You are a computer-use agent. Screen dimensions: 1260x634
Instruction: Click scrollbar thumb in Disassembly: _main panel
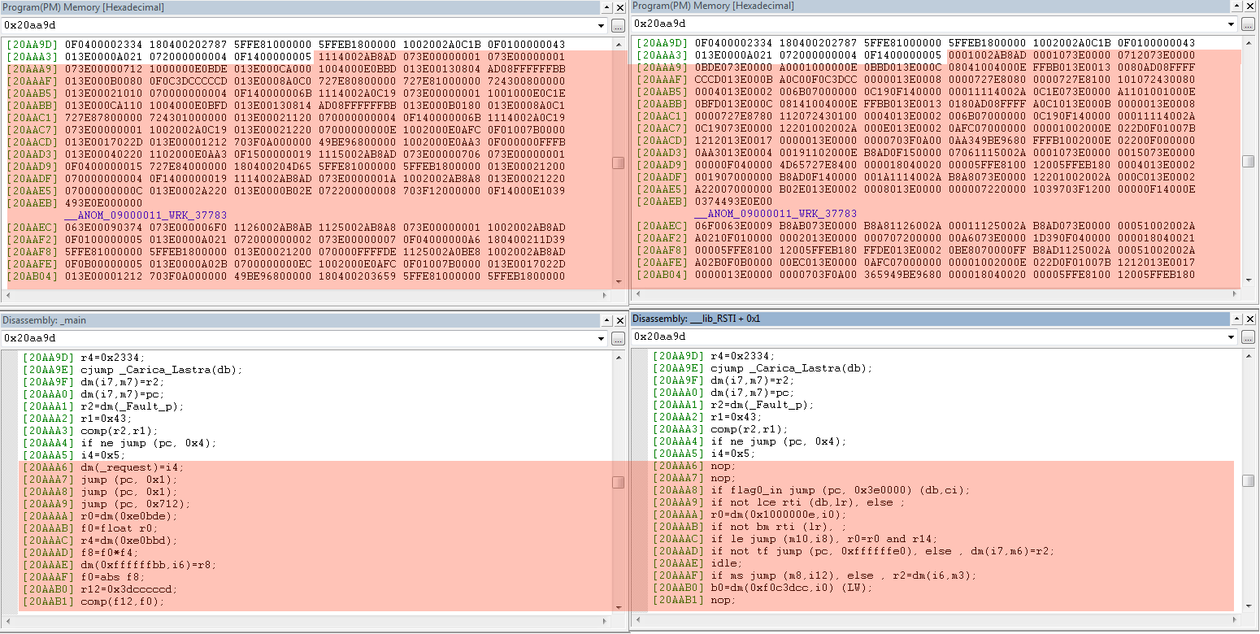[619, 482]
